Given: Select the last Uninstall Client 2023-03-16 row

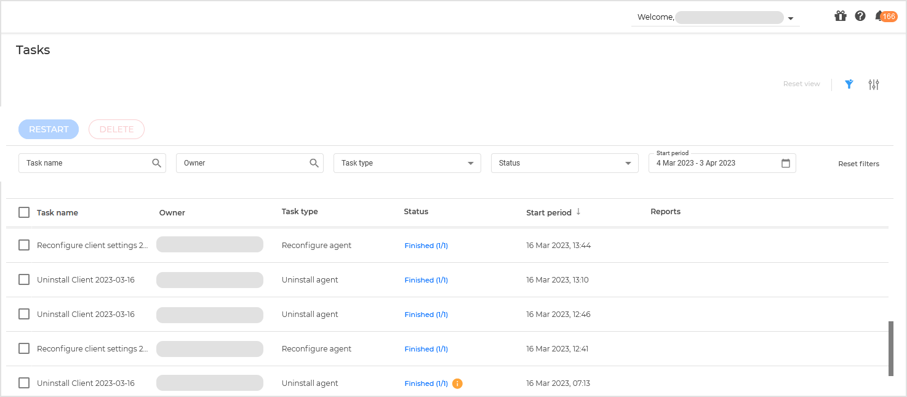Looking at the screenshot, I should click(x=24, y=382).
